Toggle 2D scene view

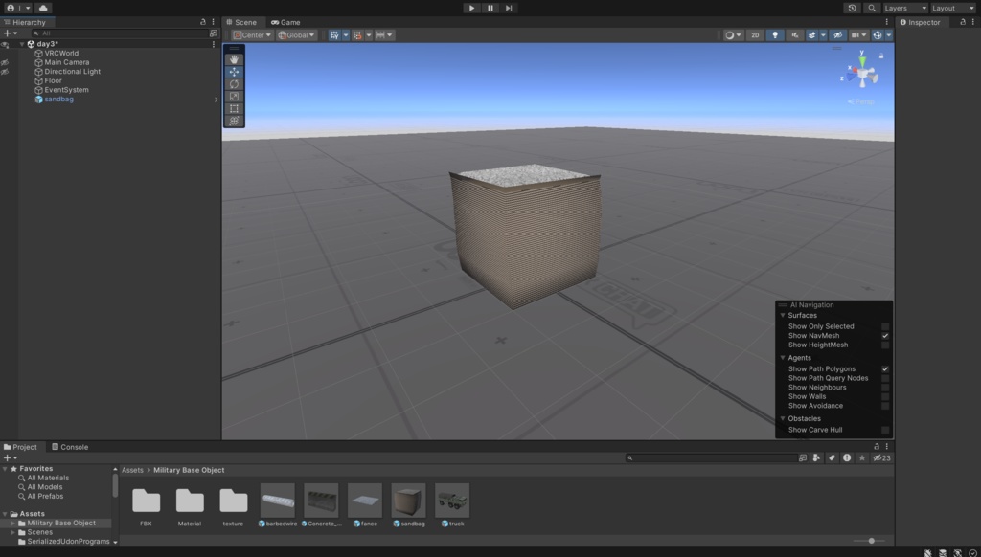(755, 35)
